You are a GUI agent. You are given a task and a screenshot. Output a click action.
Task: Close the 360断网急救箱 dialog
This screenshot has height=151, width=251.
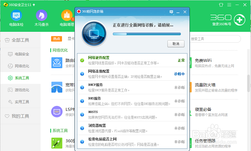185,12
